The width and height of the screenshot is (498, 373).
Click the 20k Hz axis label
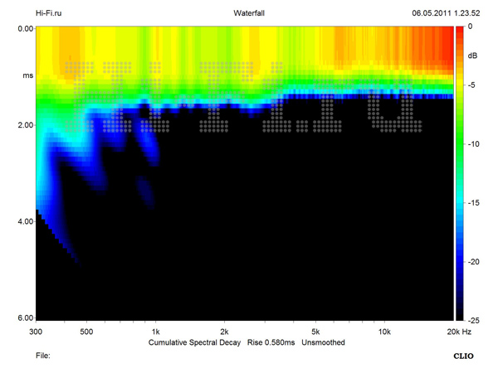459,331
